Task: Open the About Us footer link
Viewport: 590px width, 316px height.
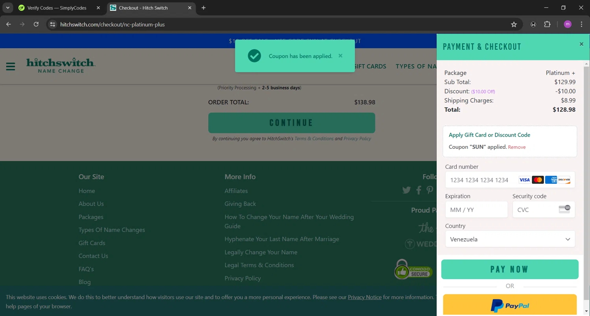Action: pyautogui.click(x=91, y=204)
